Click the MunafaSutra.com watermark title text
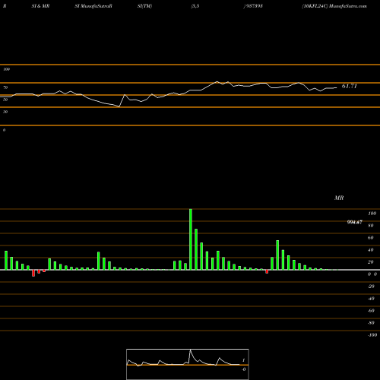Screen dimensions: 380x380 tap(348, 6)
